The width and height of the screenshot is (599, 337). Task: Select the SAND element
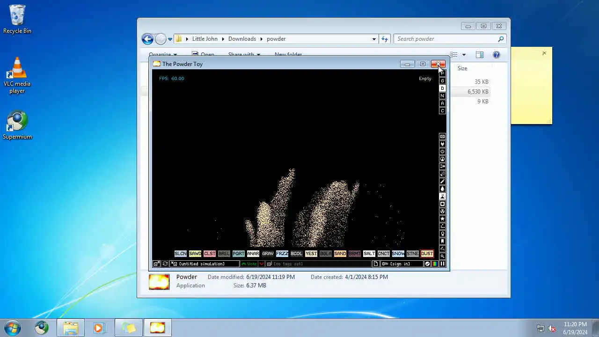(x=340, y=254)
